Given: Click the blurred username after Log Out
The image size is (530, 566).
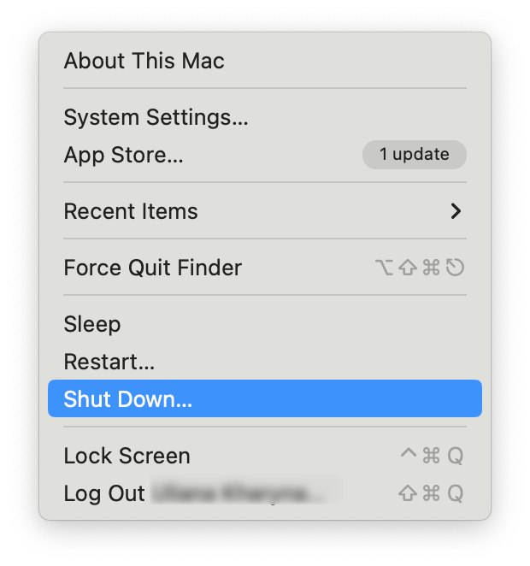Looking at the screenshot, I should [244, 493].
